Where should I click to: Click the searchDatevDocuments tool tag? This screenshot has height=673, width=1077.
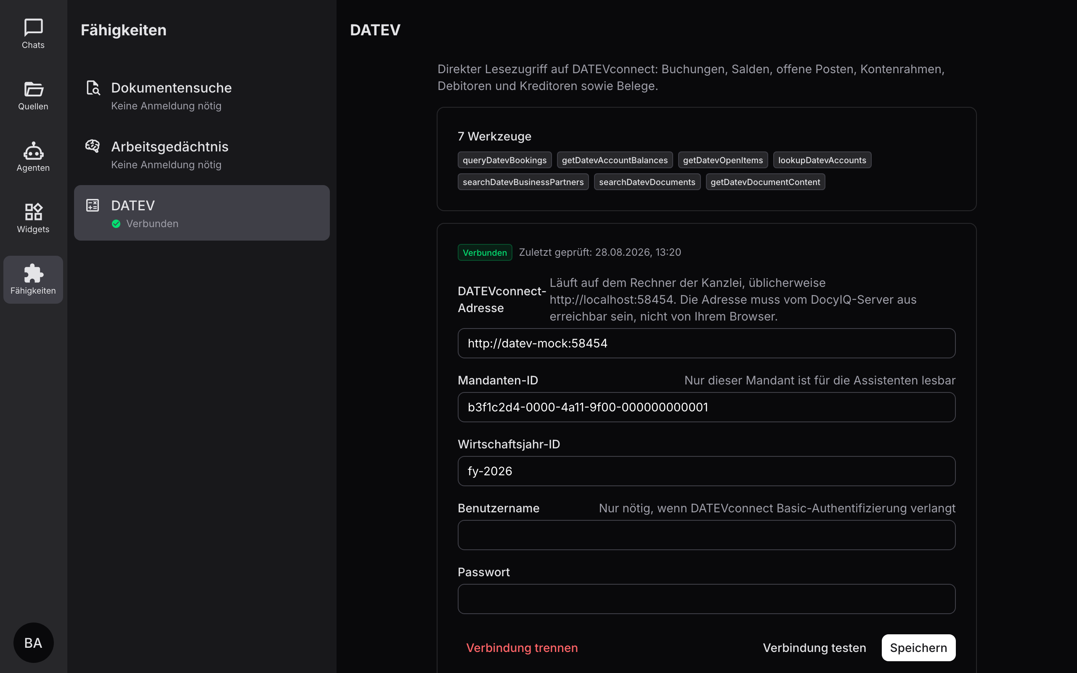[647, 182]
